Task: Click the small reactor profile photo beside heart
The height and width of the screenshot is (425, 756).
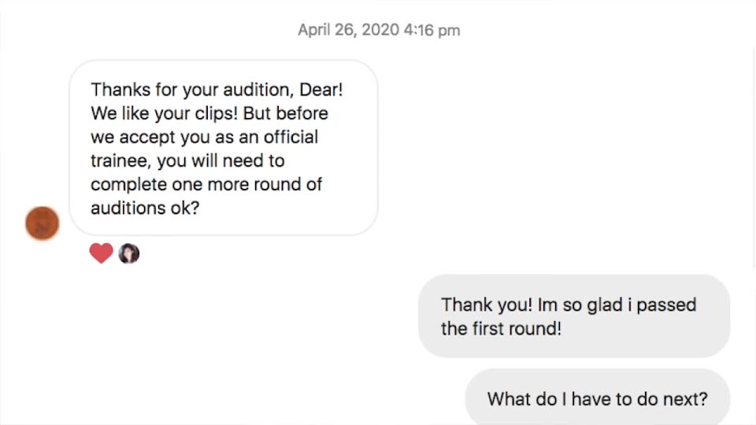Action: [129, 253]
